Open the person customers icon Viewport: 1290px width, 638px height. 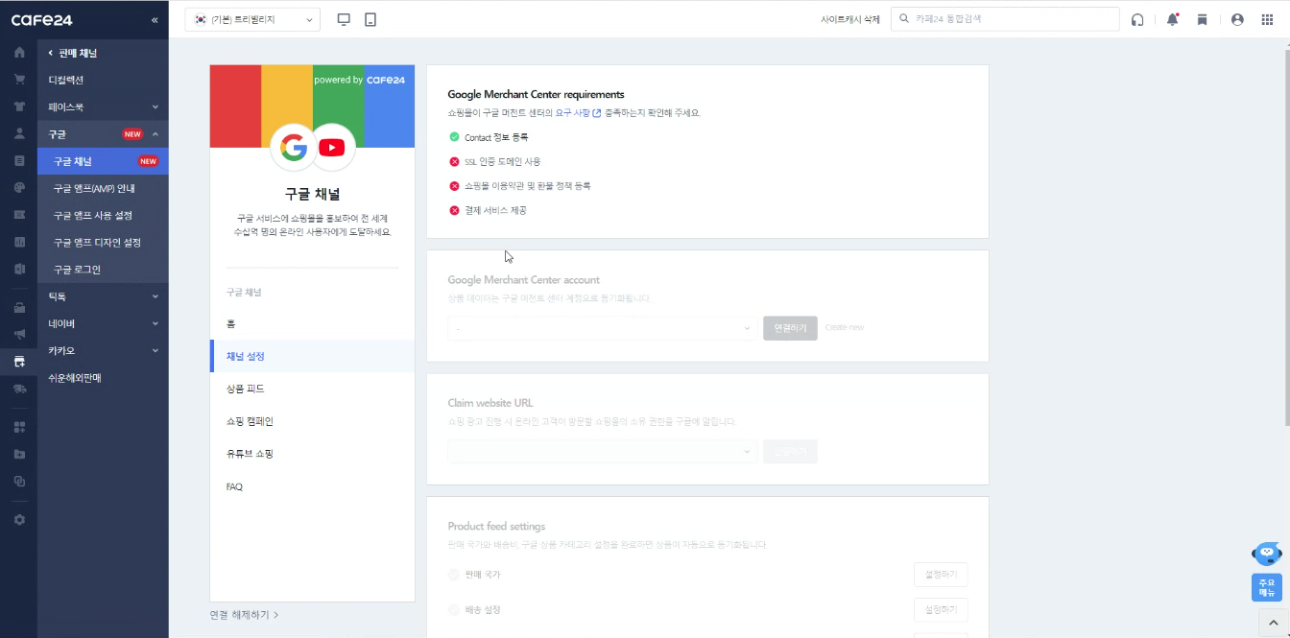click(x=19, y=133)
